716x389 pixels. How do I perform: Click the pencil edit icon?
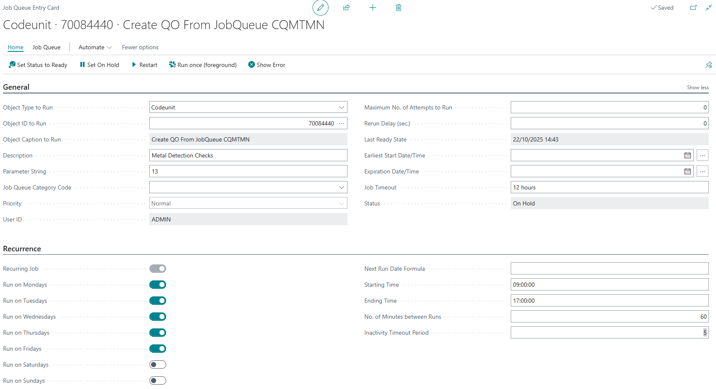[320, 8]
